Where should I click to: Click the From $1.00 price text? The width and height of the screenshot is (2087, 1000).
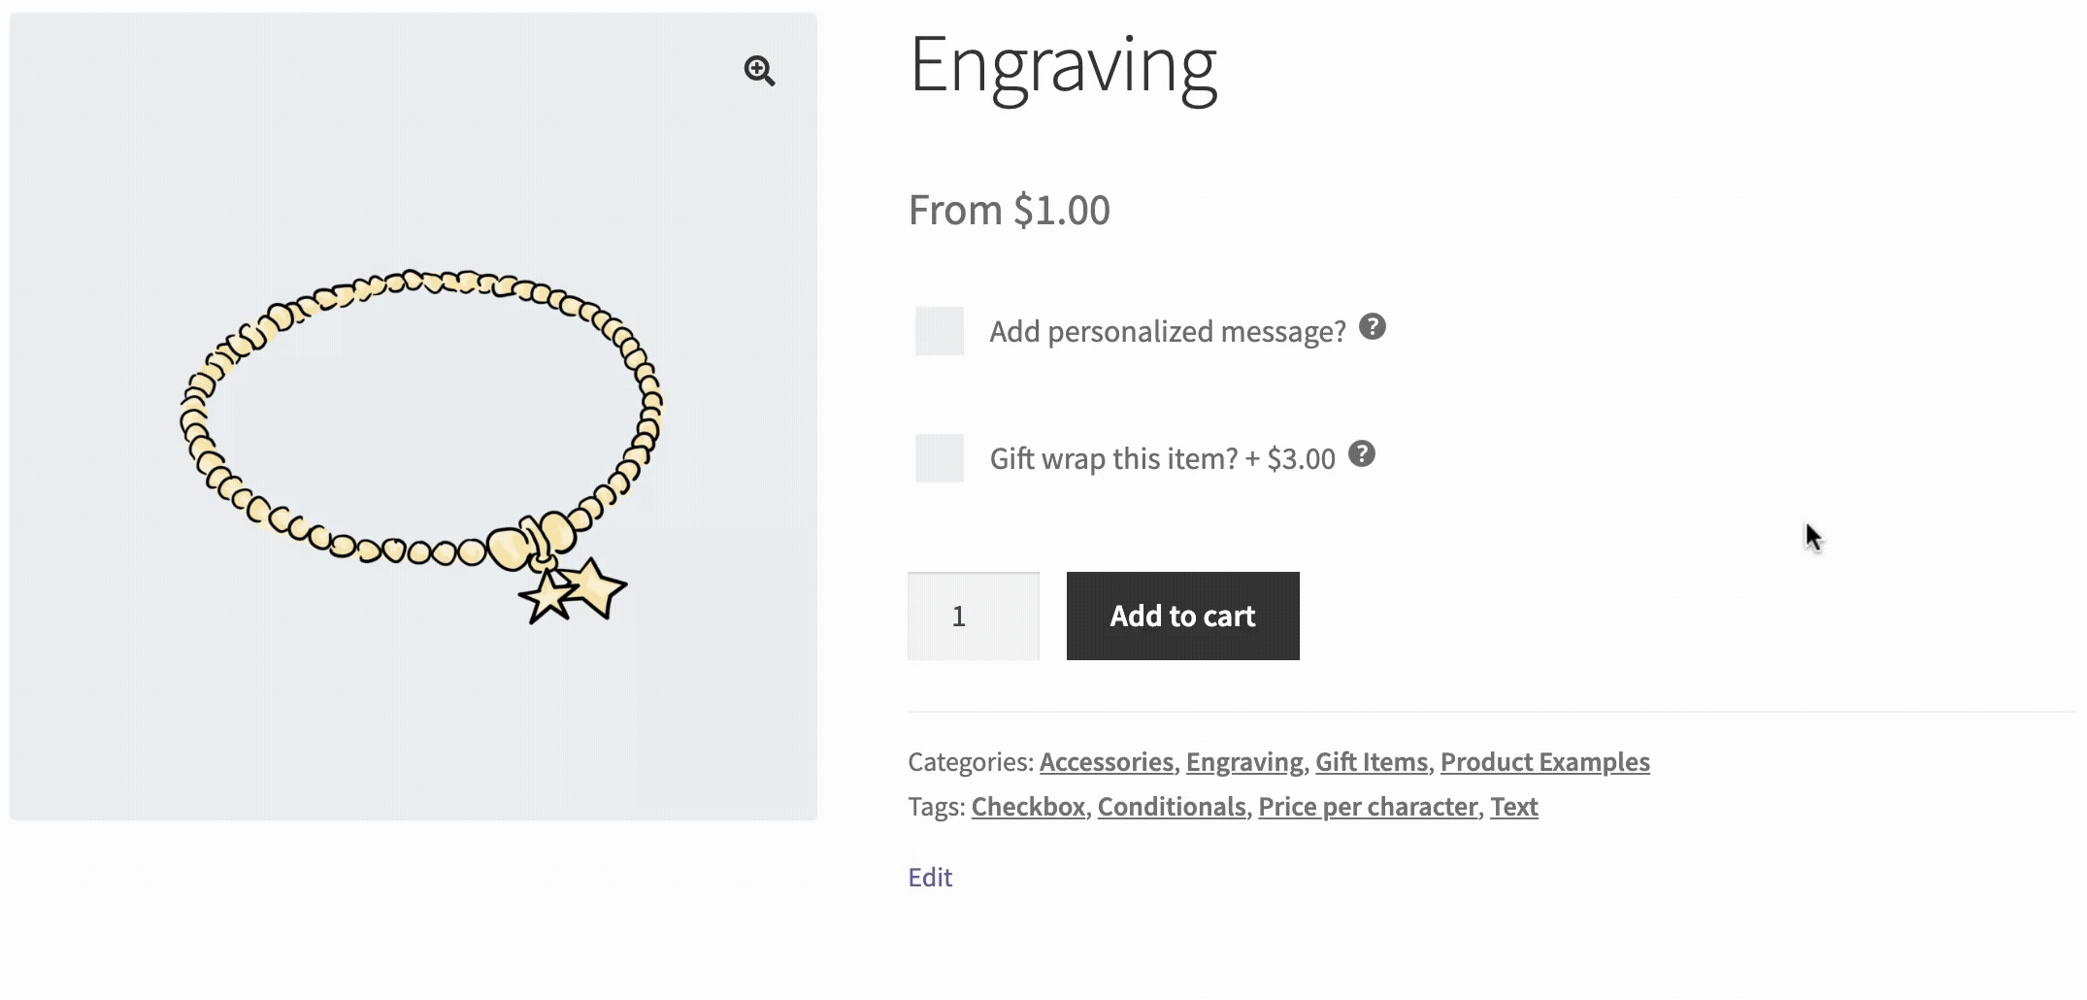(1009, 211)
